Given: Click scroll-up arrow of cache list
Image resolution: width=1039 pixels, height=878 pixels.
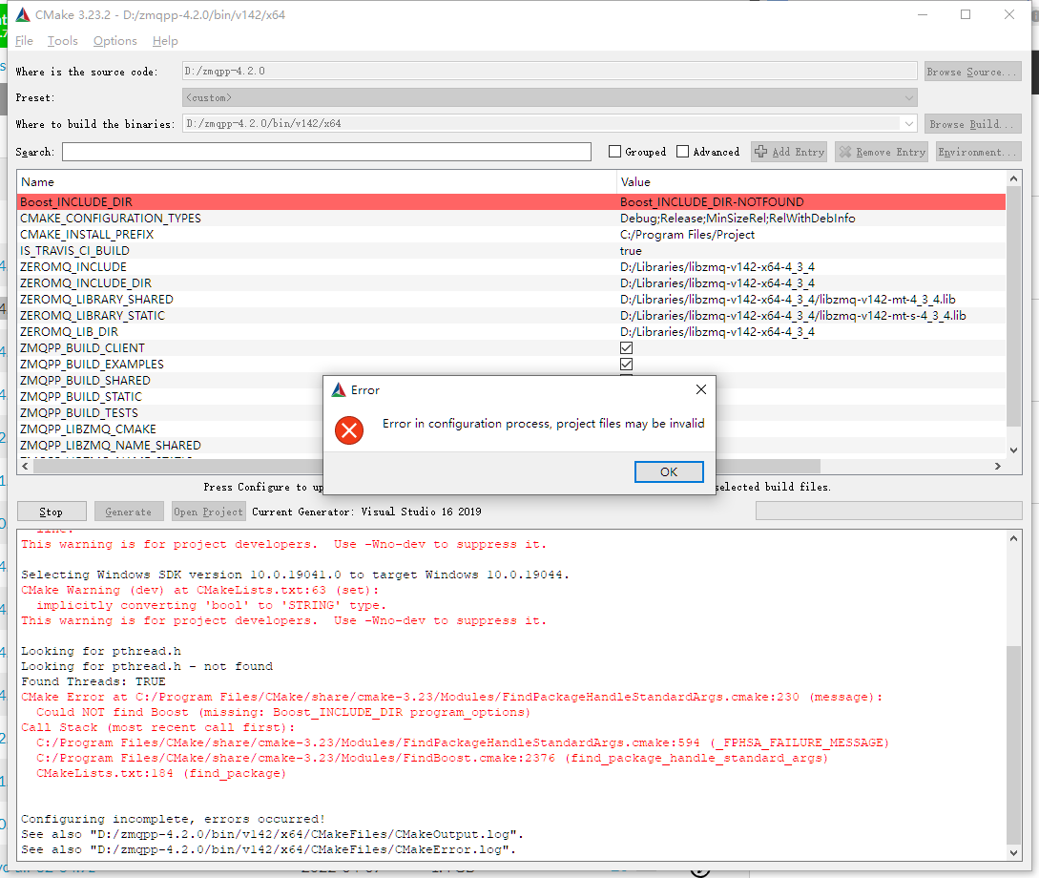Looking at the screenshot, I should tap(1013, 178).
